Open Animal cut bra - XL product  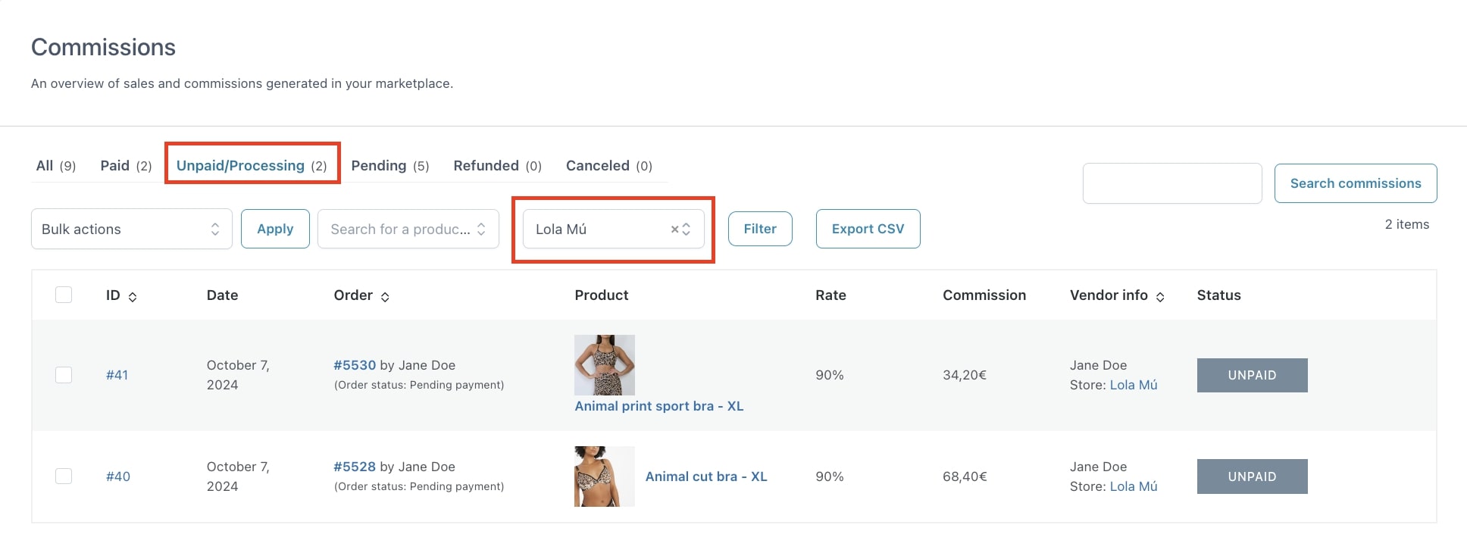click(706, 476)
